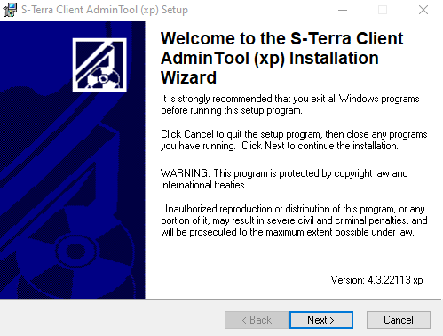Viewport: 443px width, 336px height.
Task: Click the 'Version: 4.3.22113 xp' label
Action: click(376, 280)
